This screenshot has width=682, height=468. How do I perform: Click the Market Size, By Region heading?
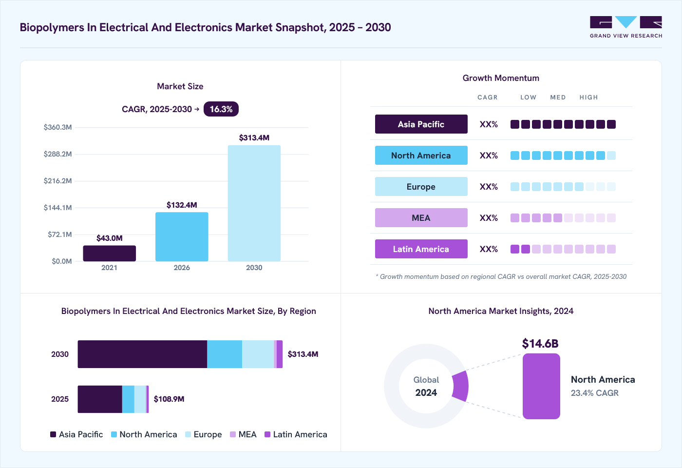[x=189, y=311]
